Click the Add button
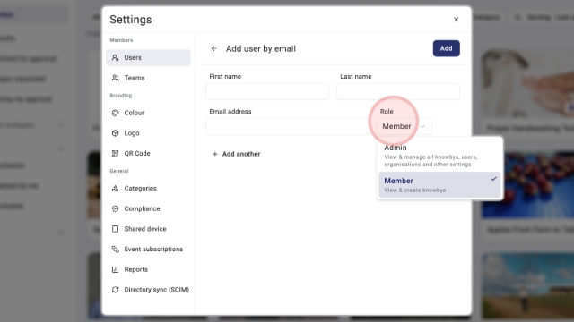 click(447, 48)
